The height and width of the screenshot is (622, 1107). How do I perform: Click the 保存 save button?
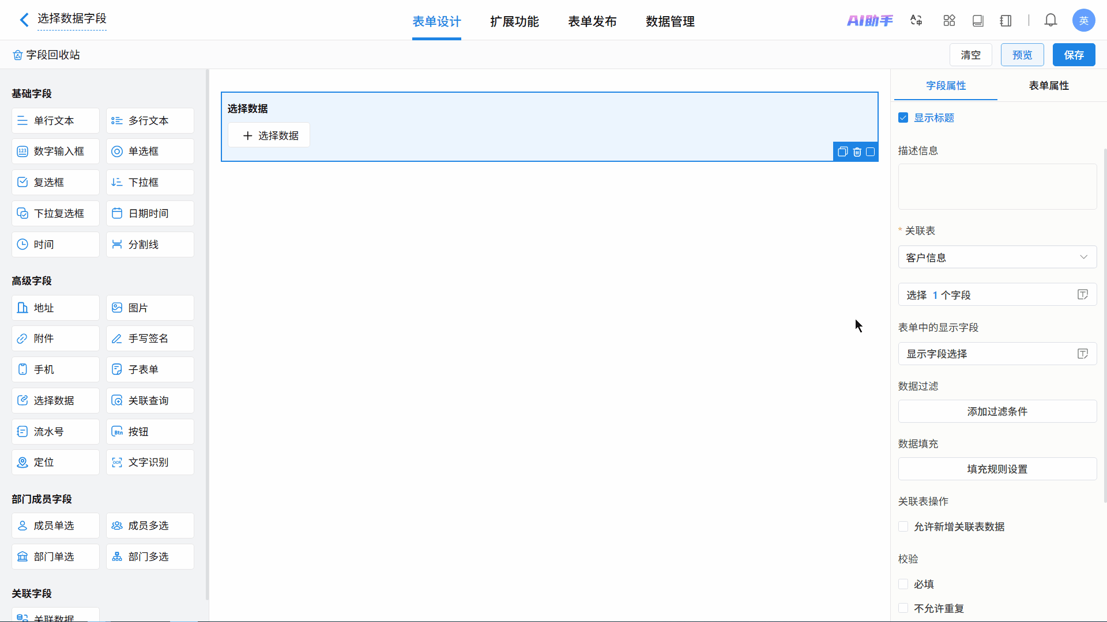pyautogui.click(x=1074, y=55)
